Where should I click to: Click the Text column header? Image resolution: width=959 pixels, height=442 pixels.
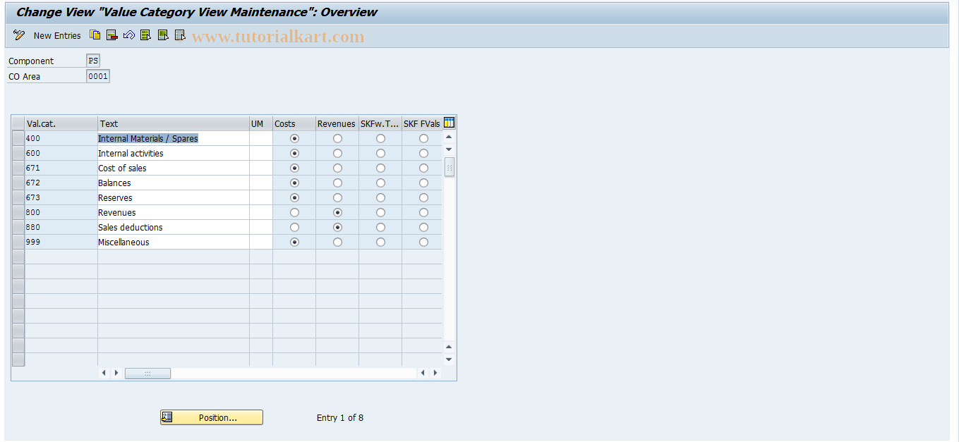point(174,123)
